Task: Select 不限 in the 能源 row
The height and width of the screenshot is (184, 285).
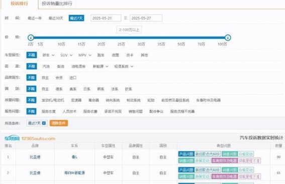Action: tap(32, 66)
